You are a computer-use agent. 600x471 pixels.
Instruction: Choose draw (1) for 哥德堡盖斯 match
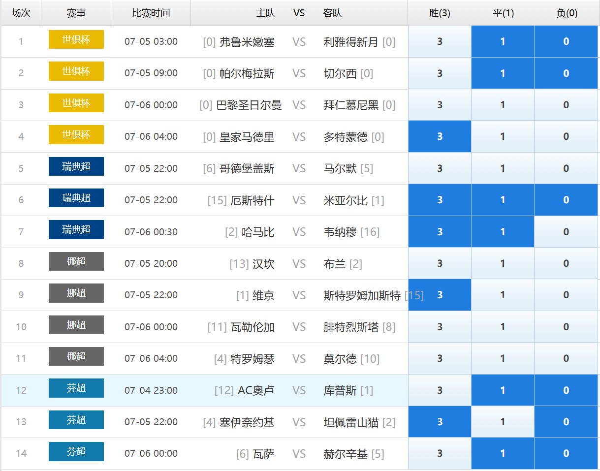[503, 168]
